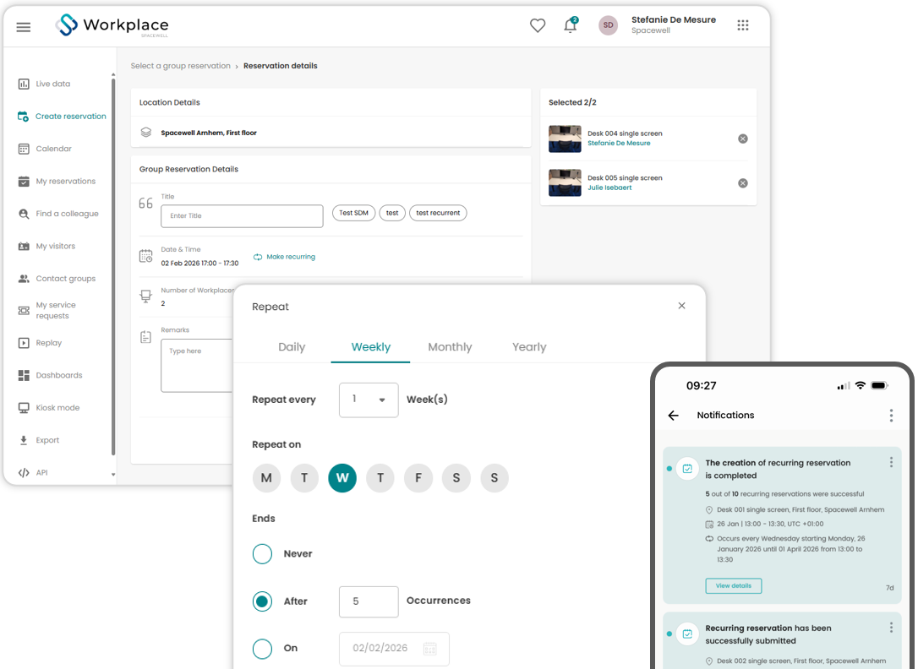Click the Occurrences number field
Image resolution: width=918 pixels, height=669 pixels.
tap(369, 601)
